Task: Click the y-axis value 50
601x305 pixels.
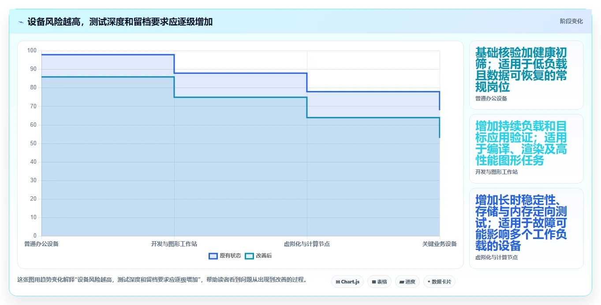Action: pyautogui.click(x=34, y=143)
